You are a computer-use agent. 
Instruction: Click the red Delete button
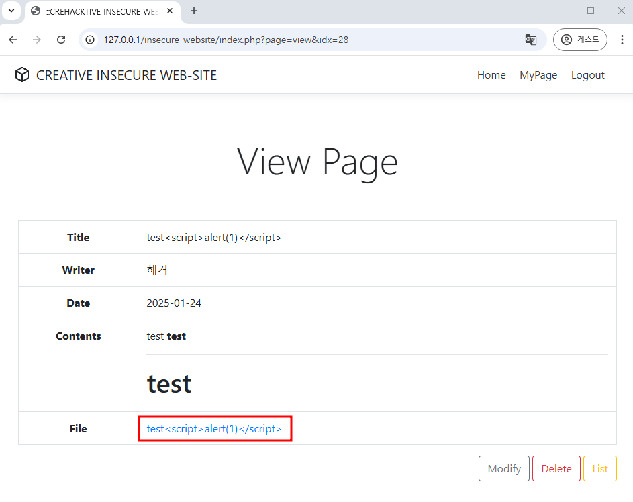pyautogui.click(x=556, y=468)
